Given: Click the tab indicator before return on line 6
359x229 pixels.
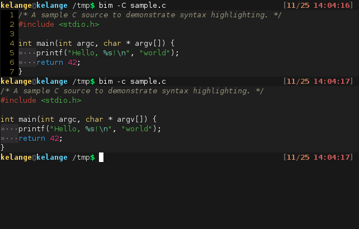Looking at the screenshot, I should (27, 63).
